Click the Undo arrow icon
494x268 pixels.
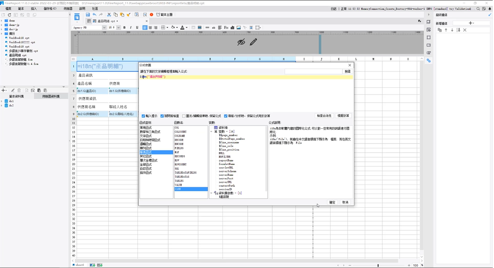pos(95,15)
